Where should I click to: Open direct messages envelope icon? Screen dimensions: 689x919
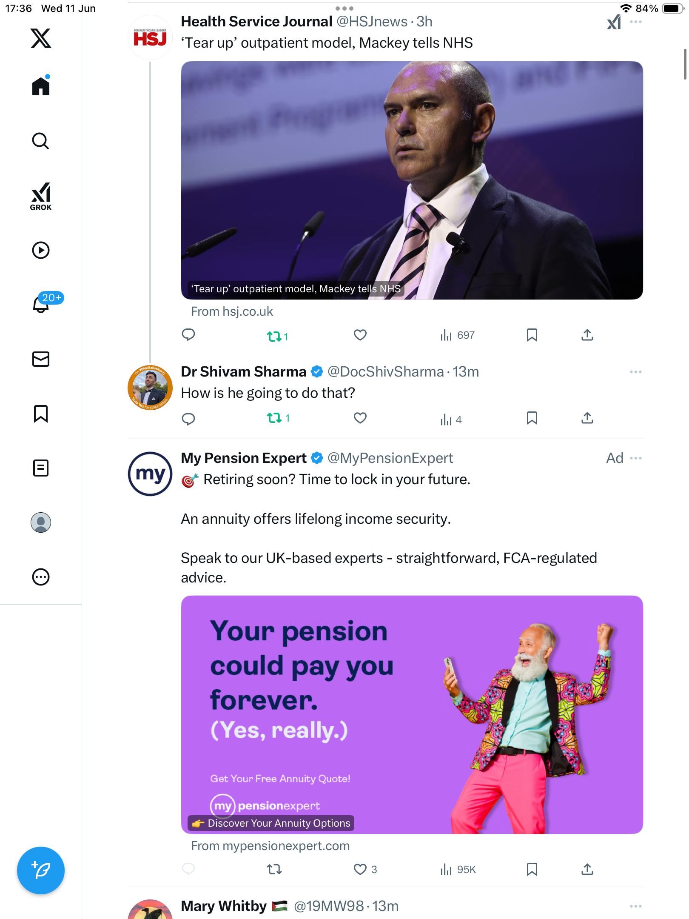pyautogui.click(x=41, y=359)
